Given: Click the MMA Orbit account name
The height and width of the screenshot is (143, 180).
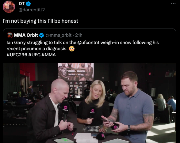Looking at the screenshot, I should (x=26, y=35).
